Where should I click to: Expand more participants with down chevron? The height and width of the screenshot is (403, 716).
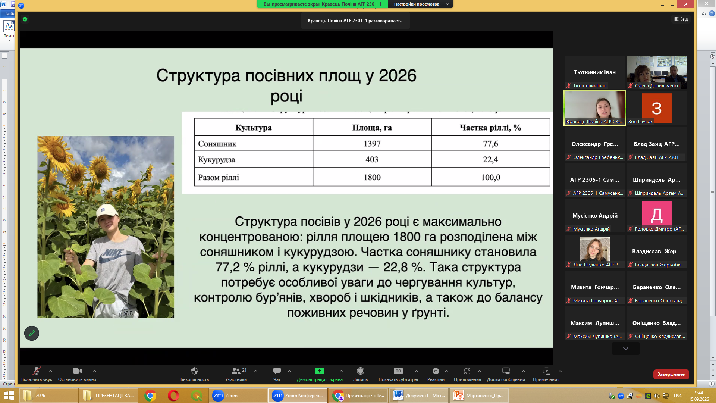point(625,349)
